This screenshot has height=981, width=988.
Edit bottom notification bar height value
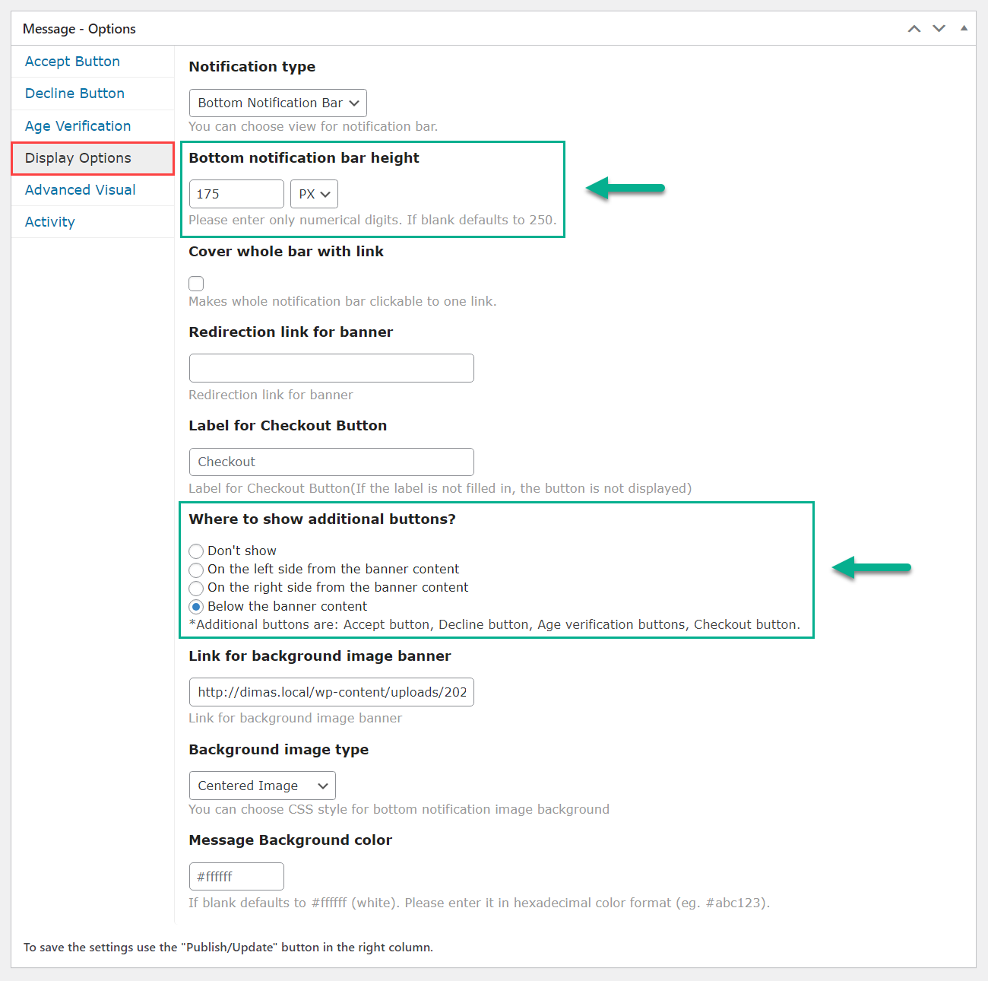coord(236,194)
